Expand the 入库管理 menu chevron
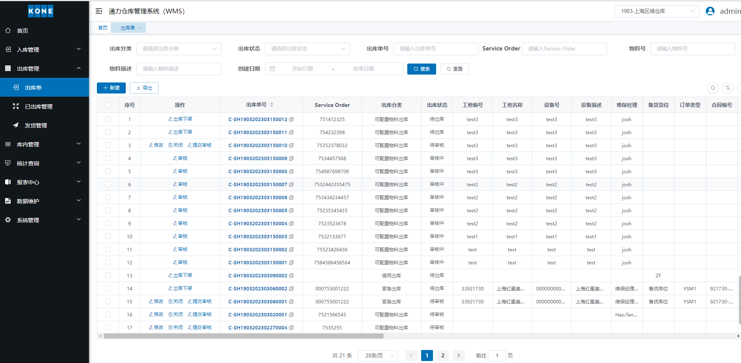This screenshot has height=363, width=741. pyautogui.click(x=79, y=49)
